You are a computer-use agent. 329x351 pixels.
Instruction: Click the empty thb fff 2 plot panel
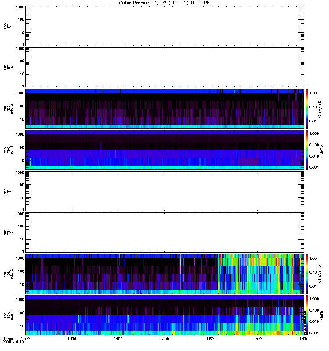point(164,67)
